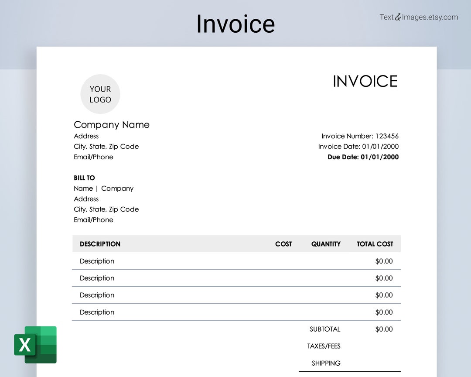Select the QUANTITY column header
471x377 pixels.
pos(326,244)
